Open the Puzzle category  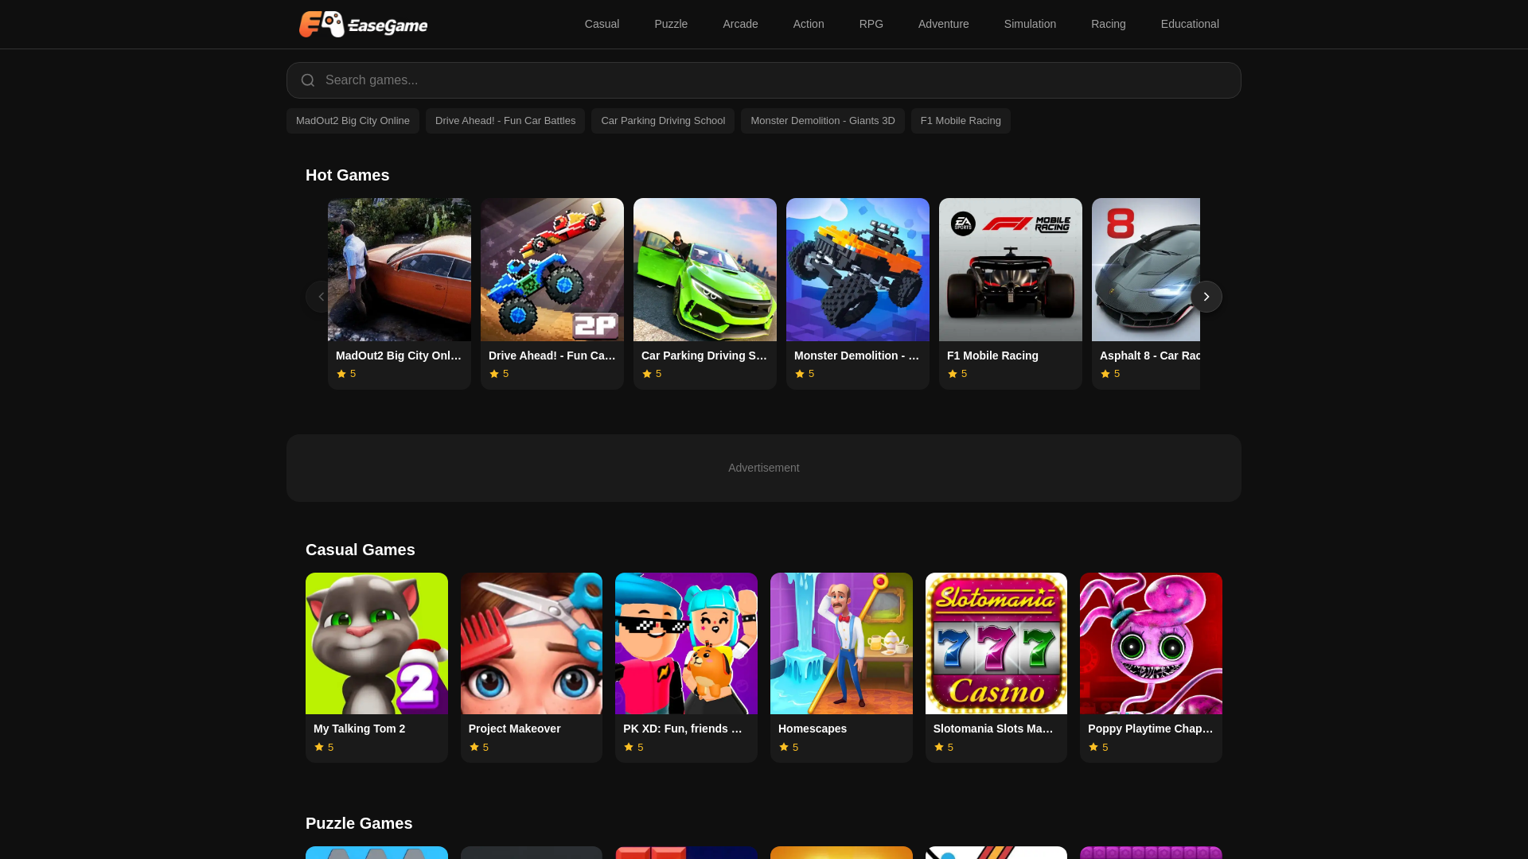click(671, 24)
